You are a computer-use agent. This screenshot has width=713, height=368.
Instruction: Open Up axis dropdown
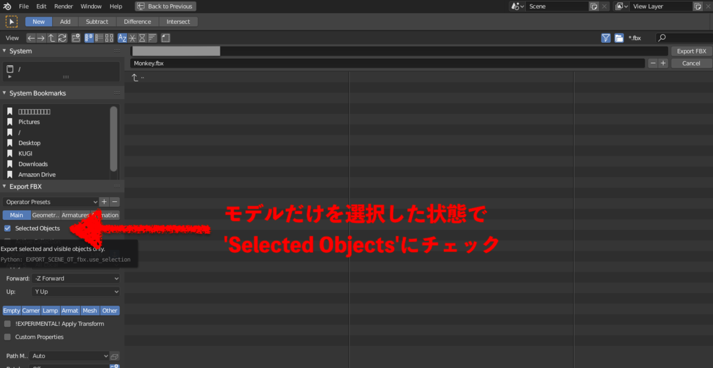pyautogui.click(x=75, y=291)
